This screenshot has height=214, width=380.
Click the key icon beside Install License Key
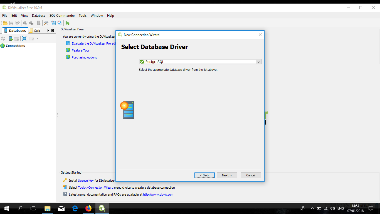(x=65, y=180)
